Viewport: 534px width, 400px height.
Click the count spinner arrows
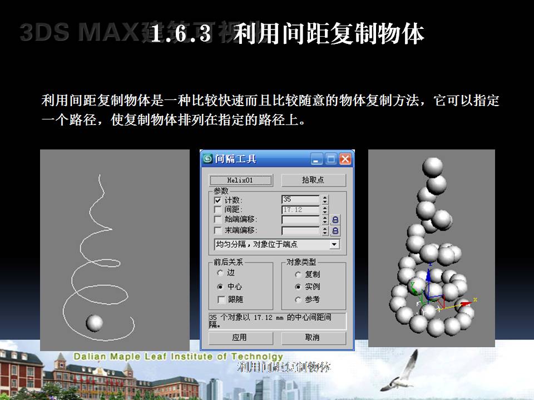325,199
